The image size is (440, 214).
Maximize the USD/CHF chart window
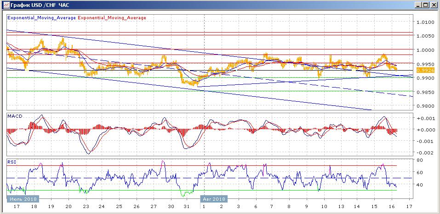click(x=425, y=5)
